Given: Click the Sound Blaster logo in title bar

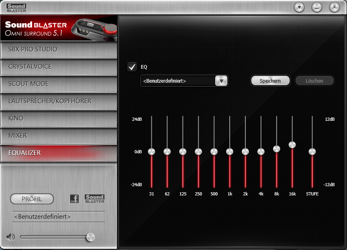Looking at the screenshot, I should click(16, 8).
